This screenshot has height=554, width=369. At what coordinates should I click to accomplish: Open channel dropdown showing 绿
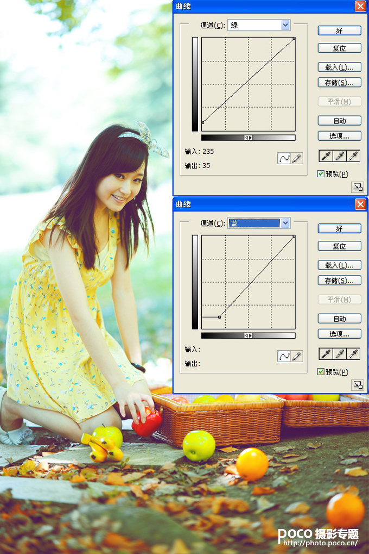259,25
